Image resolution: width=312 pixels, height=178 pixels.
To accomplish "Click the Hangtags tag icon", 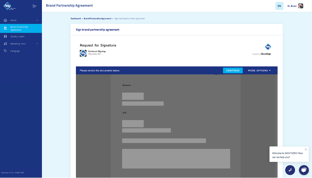I will 5,51.
